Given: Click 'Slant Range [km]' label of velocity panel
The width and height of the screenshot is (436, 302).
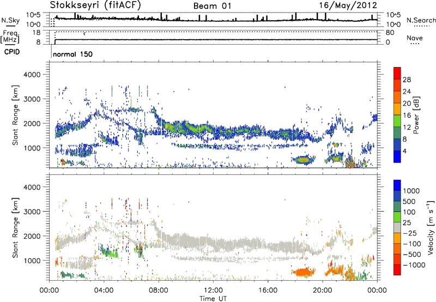Looking at the screenshot, I should click(x=15, y=227).
